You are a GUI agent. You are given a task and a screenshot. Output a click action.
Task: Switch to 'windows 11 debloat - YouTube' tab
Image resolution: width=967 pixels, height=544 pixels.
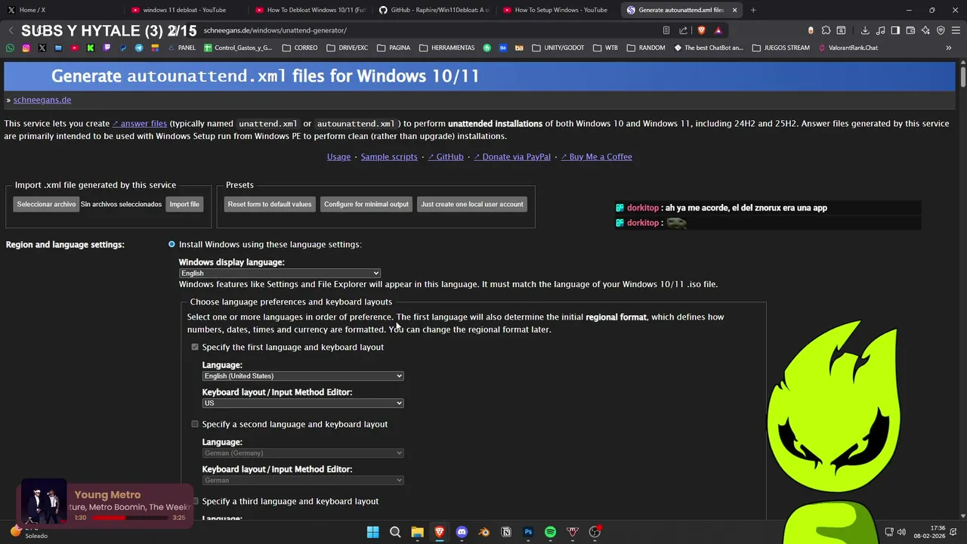[x=185, y=10]
